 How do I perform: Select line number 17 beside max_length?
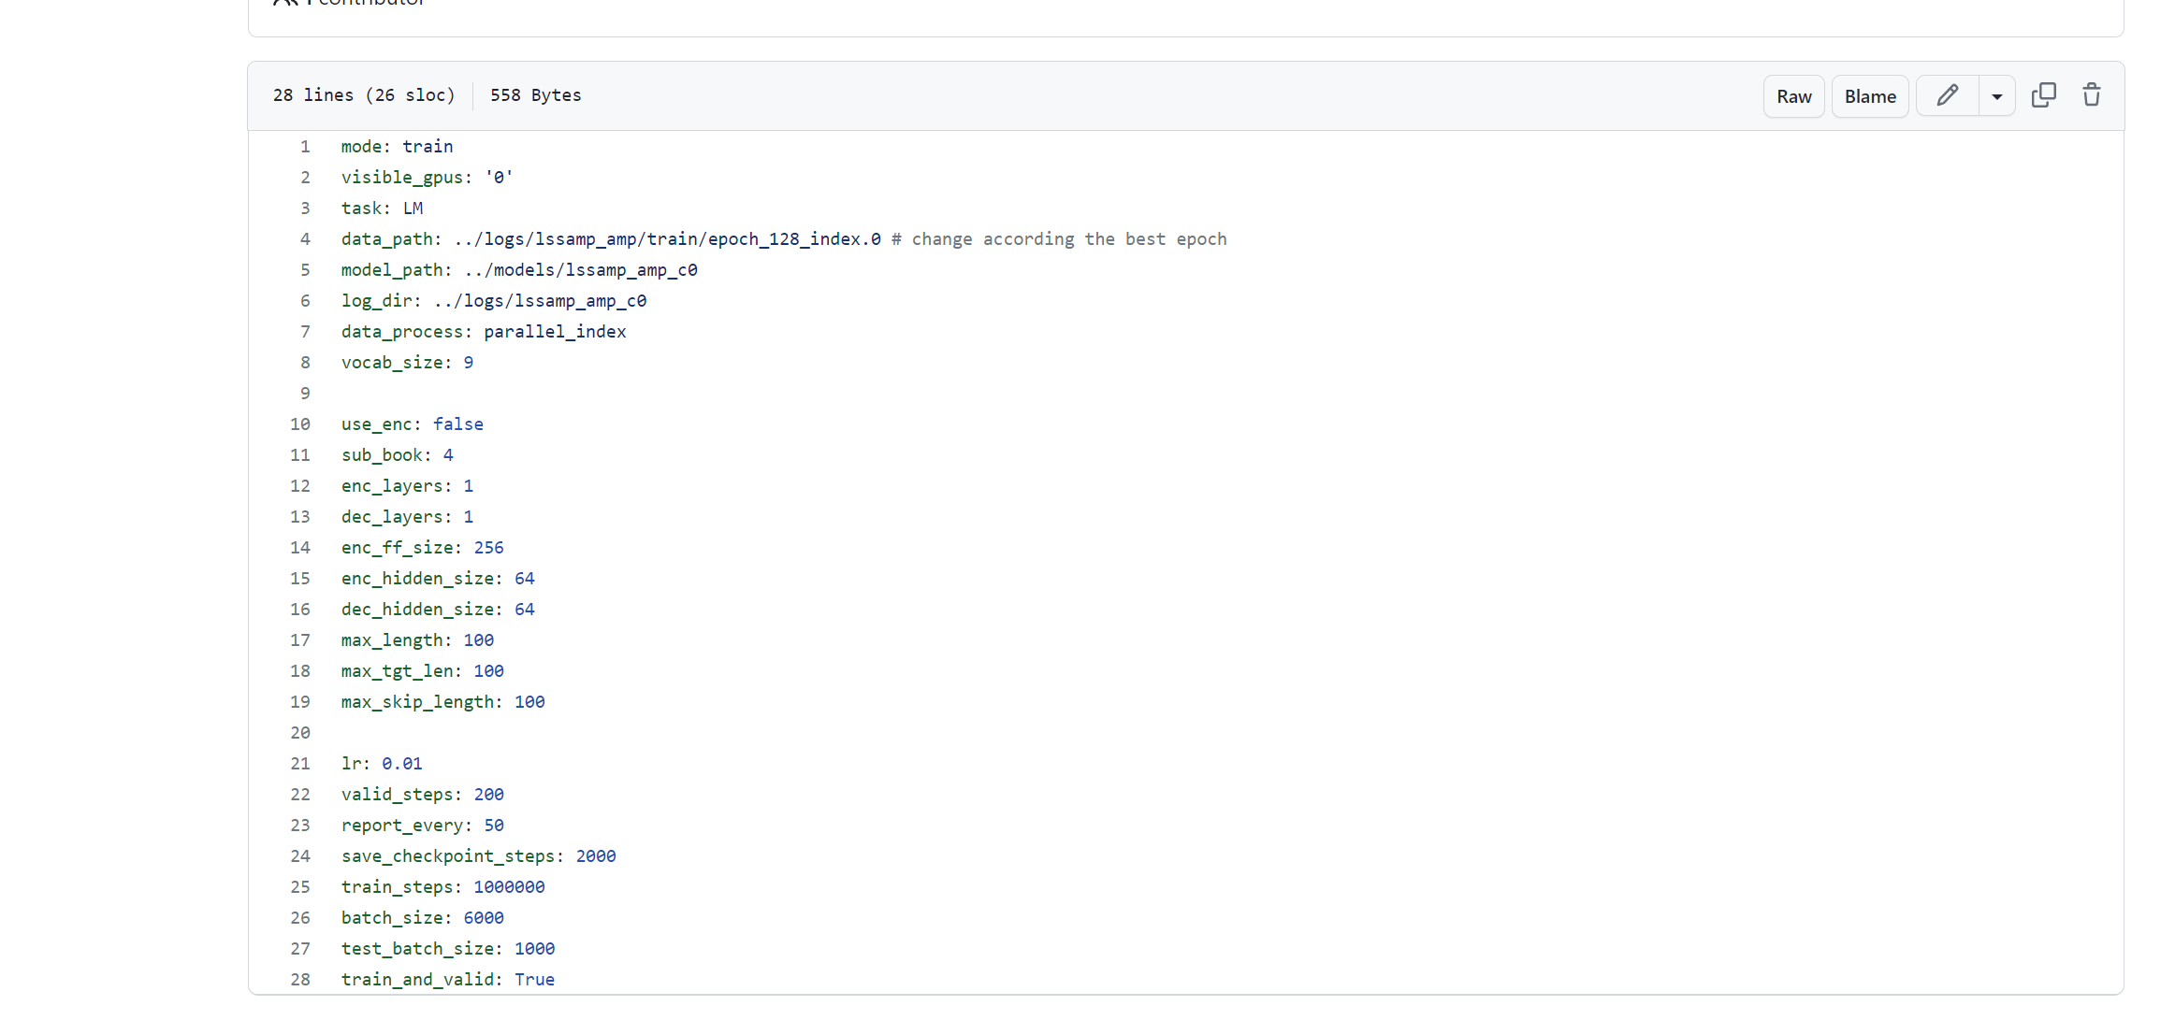300,639
